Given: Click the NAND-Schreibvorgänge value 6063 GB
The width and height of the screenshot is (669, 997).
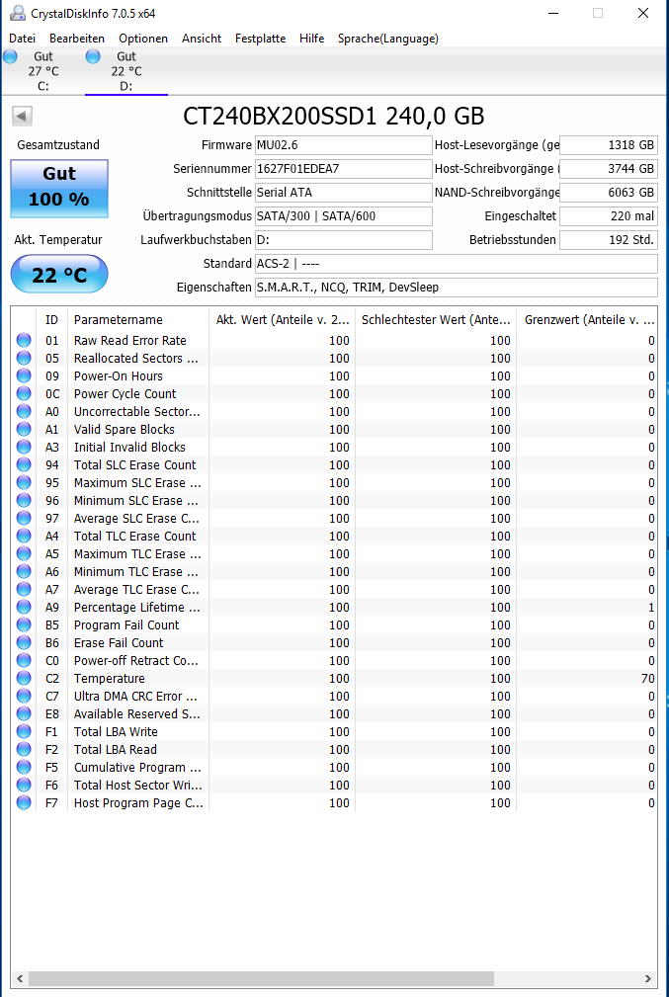Looking at the screenshot, I should 609,192.
